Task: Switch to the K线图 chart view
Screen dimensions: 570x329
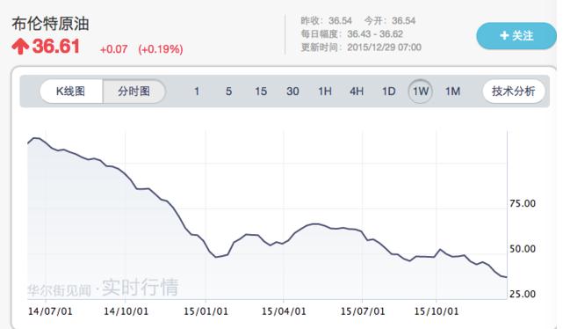Action: coord(71,91)
